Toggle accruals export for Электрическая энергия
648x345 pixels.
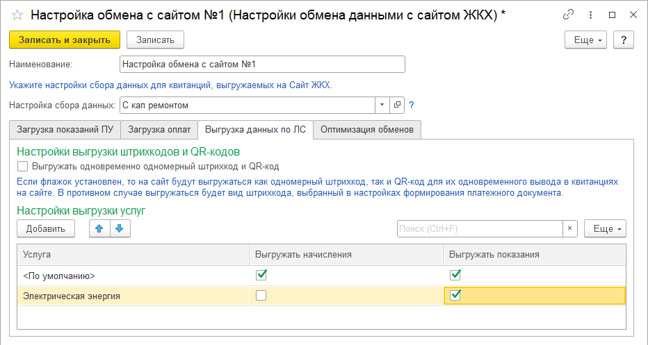[x=261, y=296]
